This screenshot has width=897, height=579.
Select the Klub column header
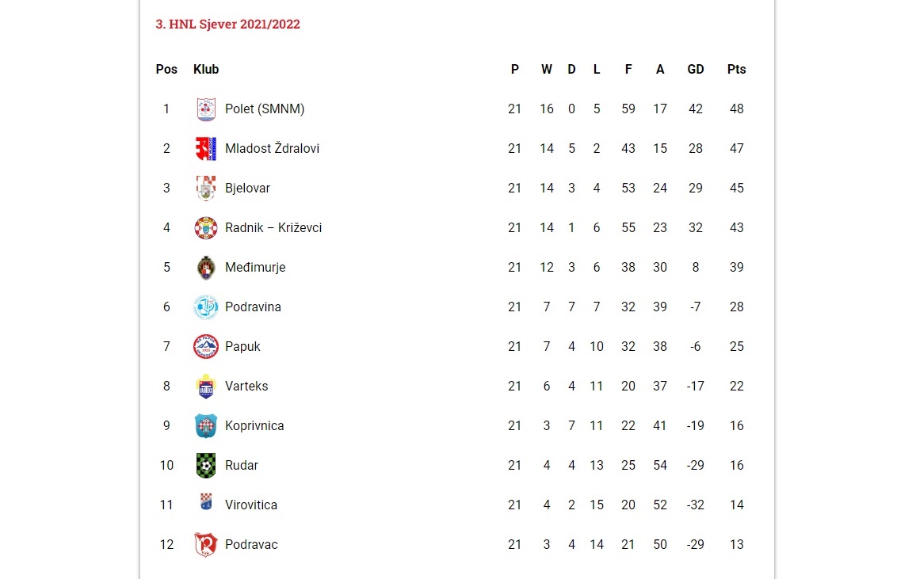point(206,69)
